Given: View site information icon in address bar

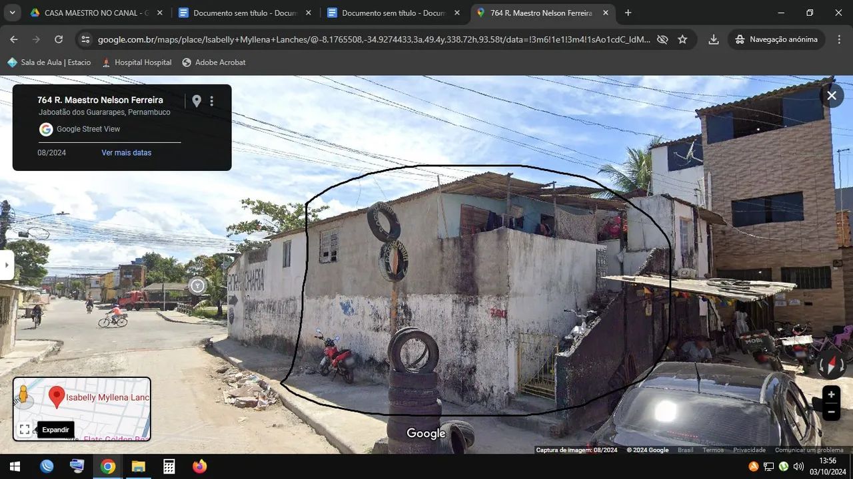Looking at the screenshot, I should point(85,39).
